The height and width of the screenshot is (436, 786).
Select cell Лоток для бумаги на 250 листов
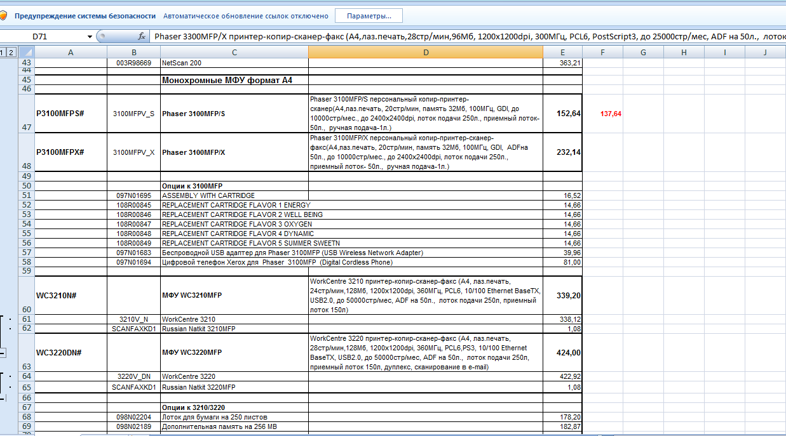tap(234, 417)
